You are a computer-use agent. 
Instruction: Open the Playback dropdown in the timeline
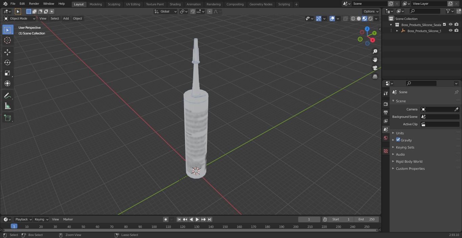(23, 219)
